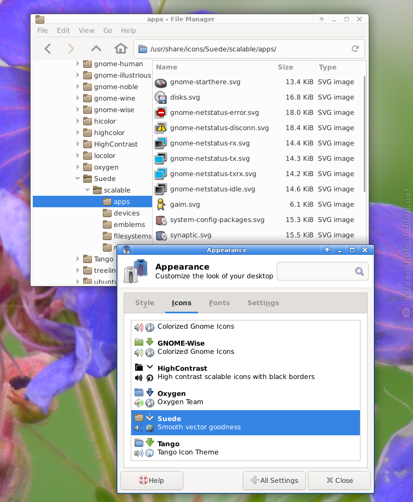Click HighContrast theme preview folder icon

[x=138, y=367]
